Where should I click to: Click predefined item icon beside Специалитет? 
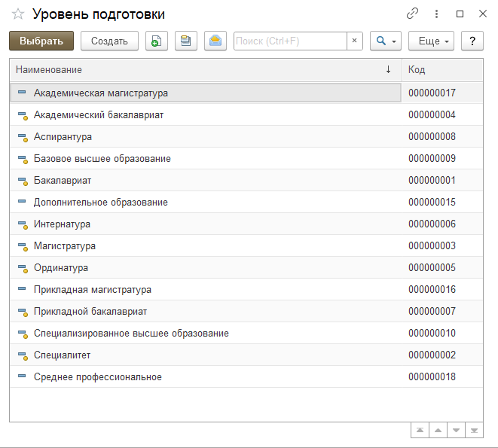pyautogui.click(x=23, y=356)
